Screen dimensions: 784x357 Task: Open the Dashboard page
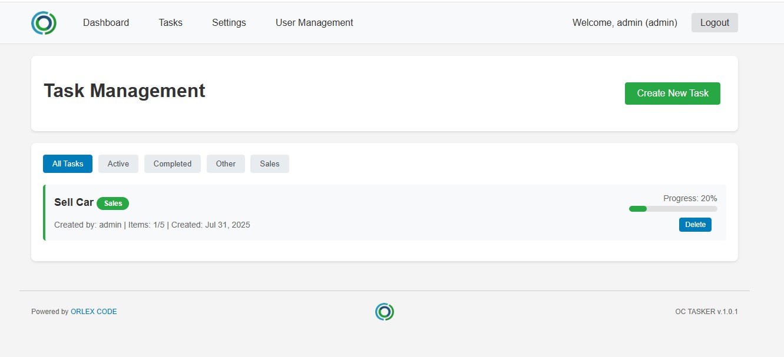[x=106, y=23]
